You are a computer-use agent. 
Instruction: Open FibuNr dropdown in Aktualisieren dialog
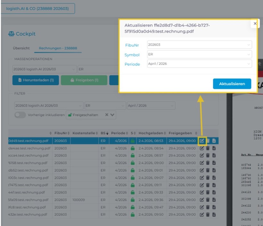click(x=199, y=45)
